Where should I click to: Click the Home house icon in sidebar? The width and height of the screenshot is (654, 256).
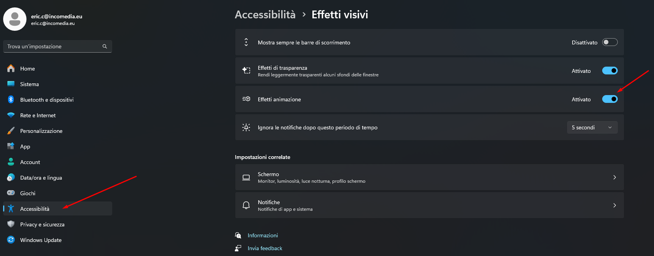[11, 68]
